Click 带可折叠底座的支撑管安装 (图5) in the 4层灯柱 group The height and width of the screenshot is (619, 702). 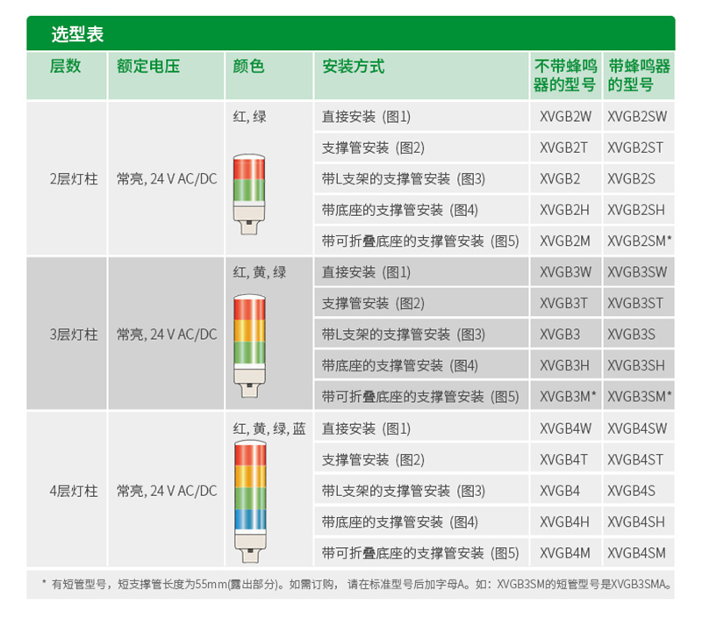tap(420, 553)
